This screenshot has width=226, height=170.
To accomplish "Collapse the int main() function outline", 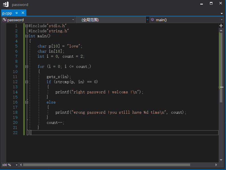I will pyautogui.click(x=27, y=36).
